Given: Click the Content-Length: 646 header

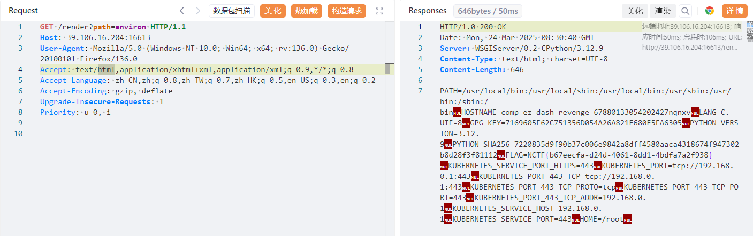Looking at the screenshot, I should pyautogui.click(x=482, y=69).
